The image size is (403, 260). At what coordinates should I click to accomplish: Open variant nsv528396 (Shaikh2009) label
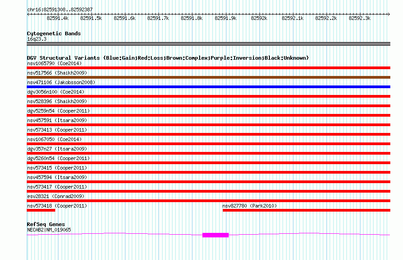[x=57, y=101]
